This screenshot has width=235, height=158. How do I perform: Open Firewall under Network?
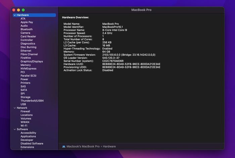coord(25,112)
